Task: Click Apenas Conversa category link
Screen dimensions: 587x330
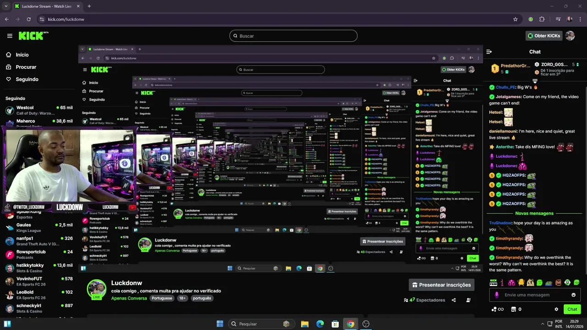Action: (x=129, y=298)
